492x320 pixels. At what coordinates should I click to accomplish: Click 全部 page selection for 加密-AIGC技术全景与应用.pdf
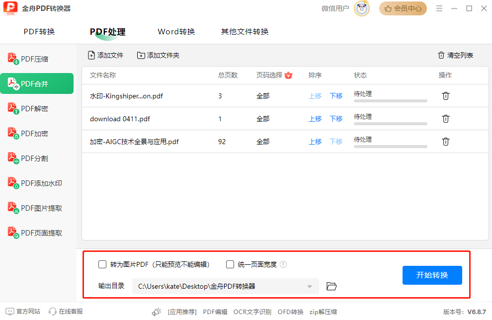[x=263, y=142]
